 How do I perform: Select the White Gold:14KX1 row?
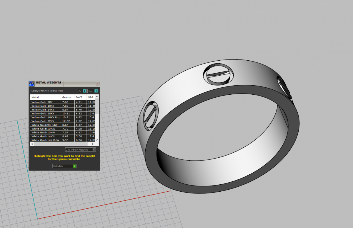pos(62,136)
